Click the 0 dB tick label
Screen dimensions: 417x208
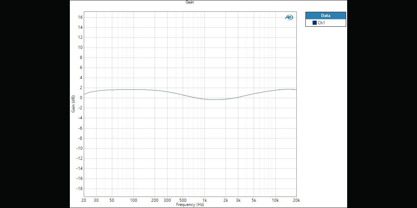click(81, 98)
